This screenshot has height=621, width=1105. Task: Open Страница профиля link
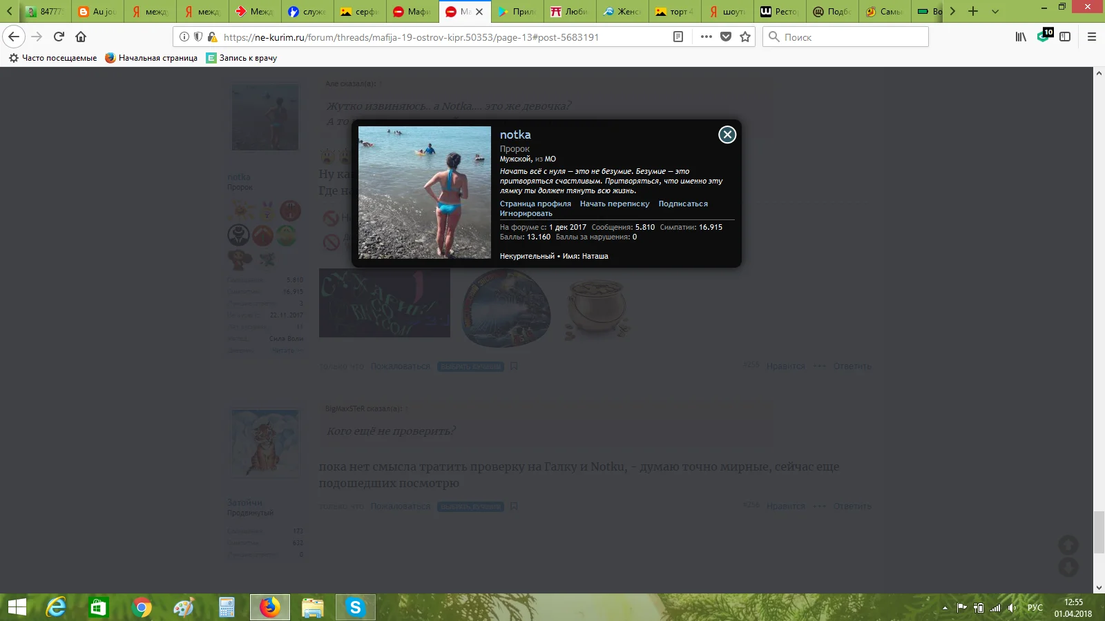click(x=535, y=204)
